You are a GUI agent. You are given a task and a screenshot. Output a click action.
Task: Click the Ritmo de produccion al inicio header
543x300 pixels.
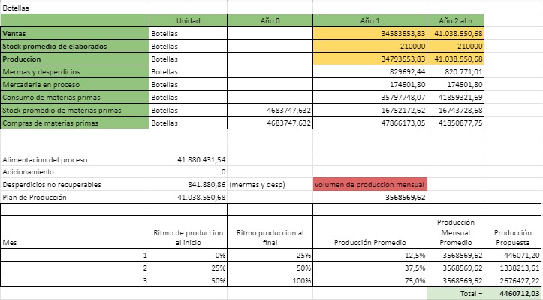(188, 238)
